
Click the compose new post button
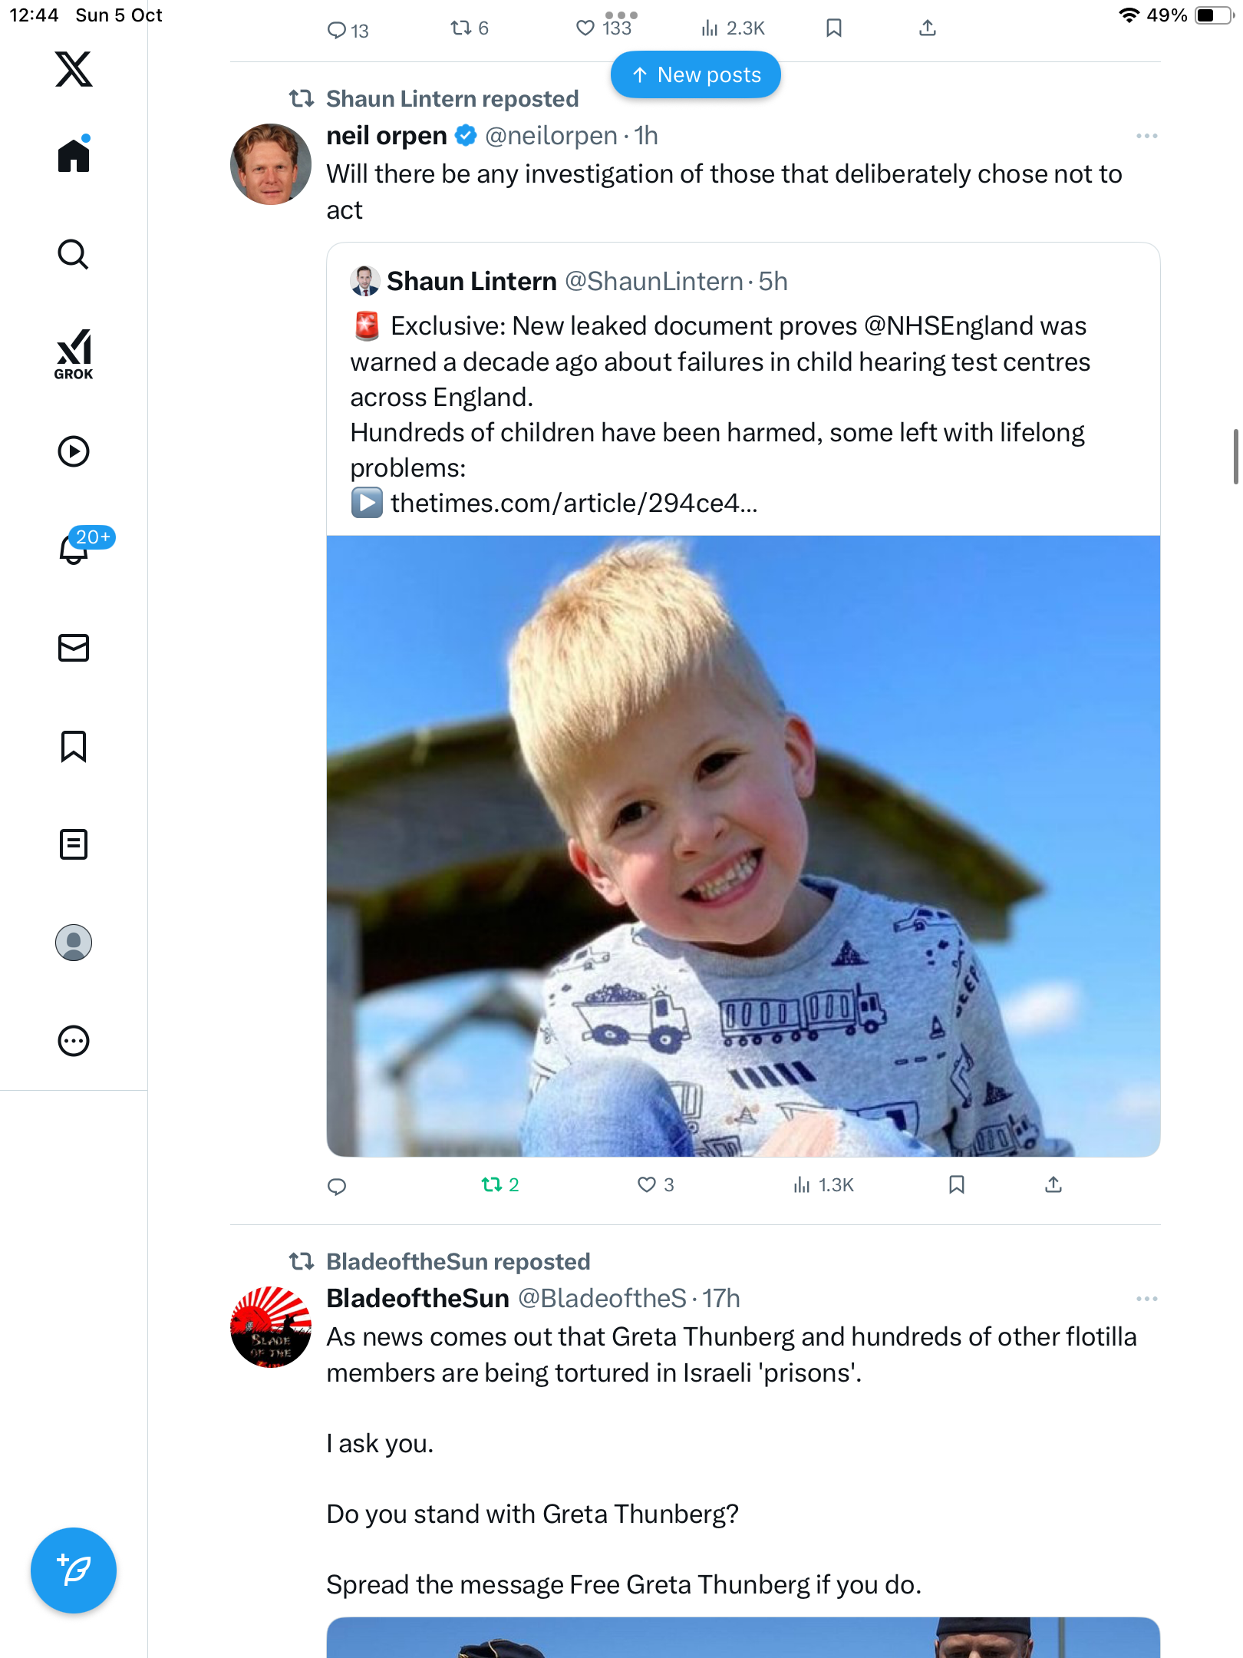point(74,1570)
